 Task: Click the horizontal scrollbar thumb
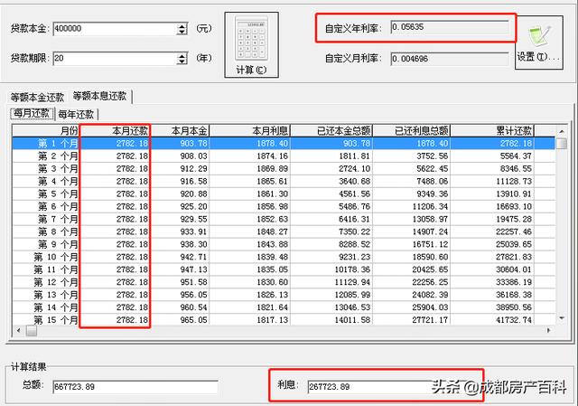pyautogui.click(x=32, y=331)
